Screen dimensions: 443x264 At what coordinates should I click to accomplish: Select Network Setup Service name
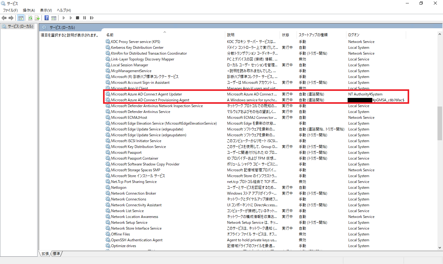129,222
